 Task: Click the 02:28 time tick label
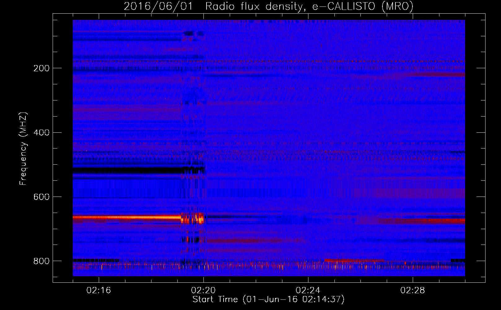click(x=413, y=290)
